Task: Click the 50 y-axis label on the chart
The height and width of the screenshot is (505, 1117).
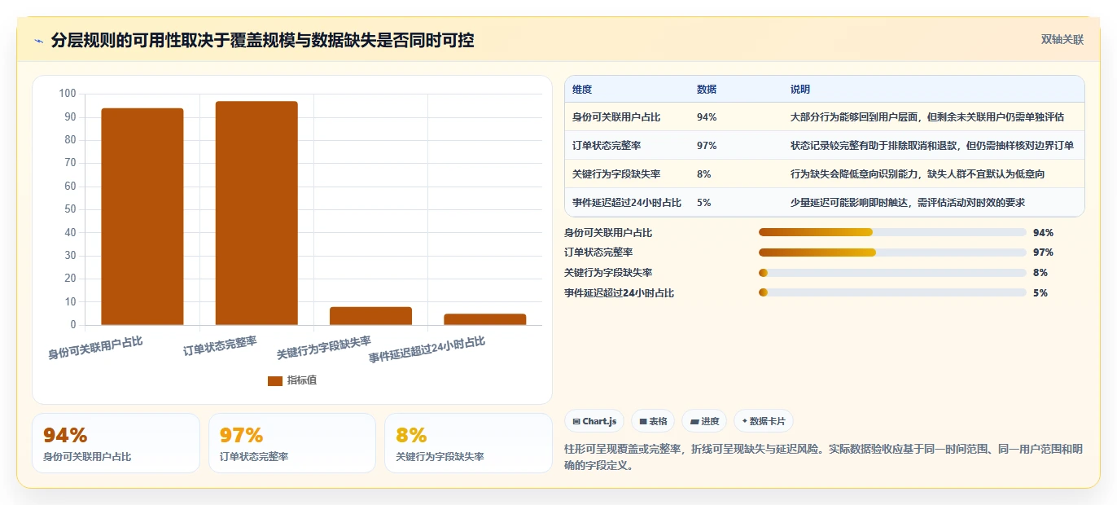Action: [x=71, y=209]
